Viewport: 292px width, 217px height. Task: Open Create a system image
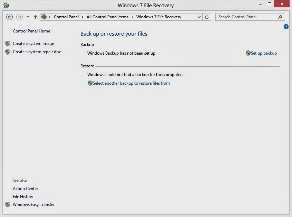33,44
